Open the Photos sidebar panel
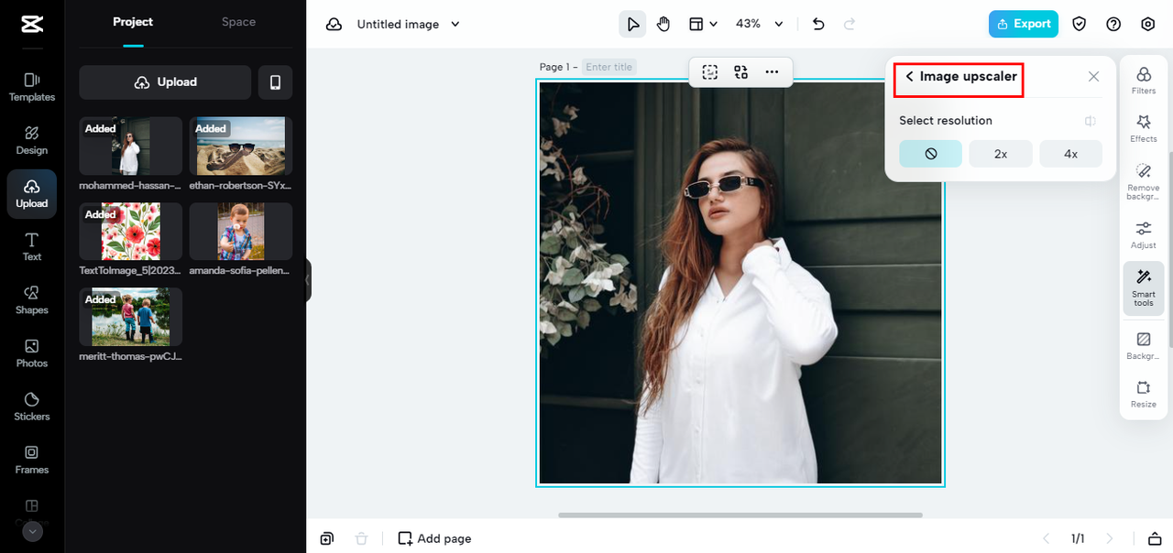This screenshot has height=553, width=1173. [32, 352]
